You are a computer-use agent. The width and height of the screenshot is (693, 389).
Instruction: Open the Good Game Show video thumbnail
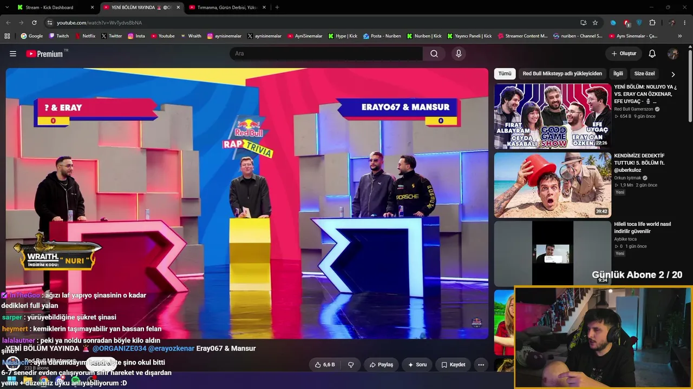pos(552,116)
